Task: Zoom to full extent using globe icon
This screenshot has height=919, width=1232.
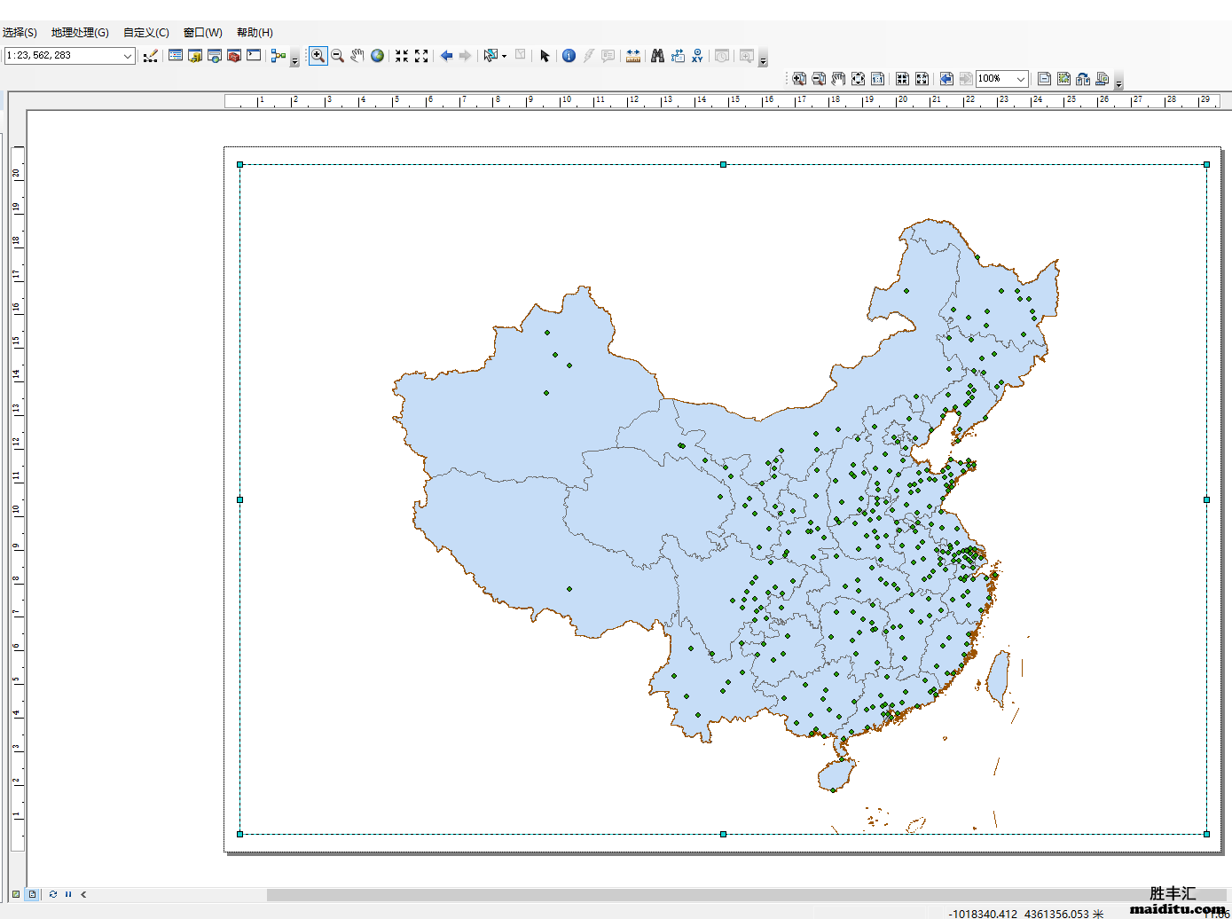Action: coord(377,55)
